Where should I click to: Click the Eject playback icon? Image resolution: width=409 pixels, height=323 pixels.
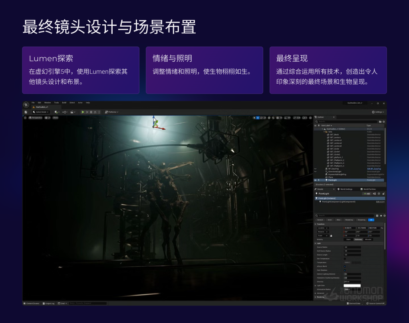tap(95, 112)
